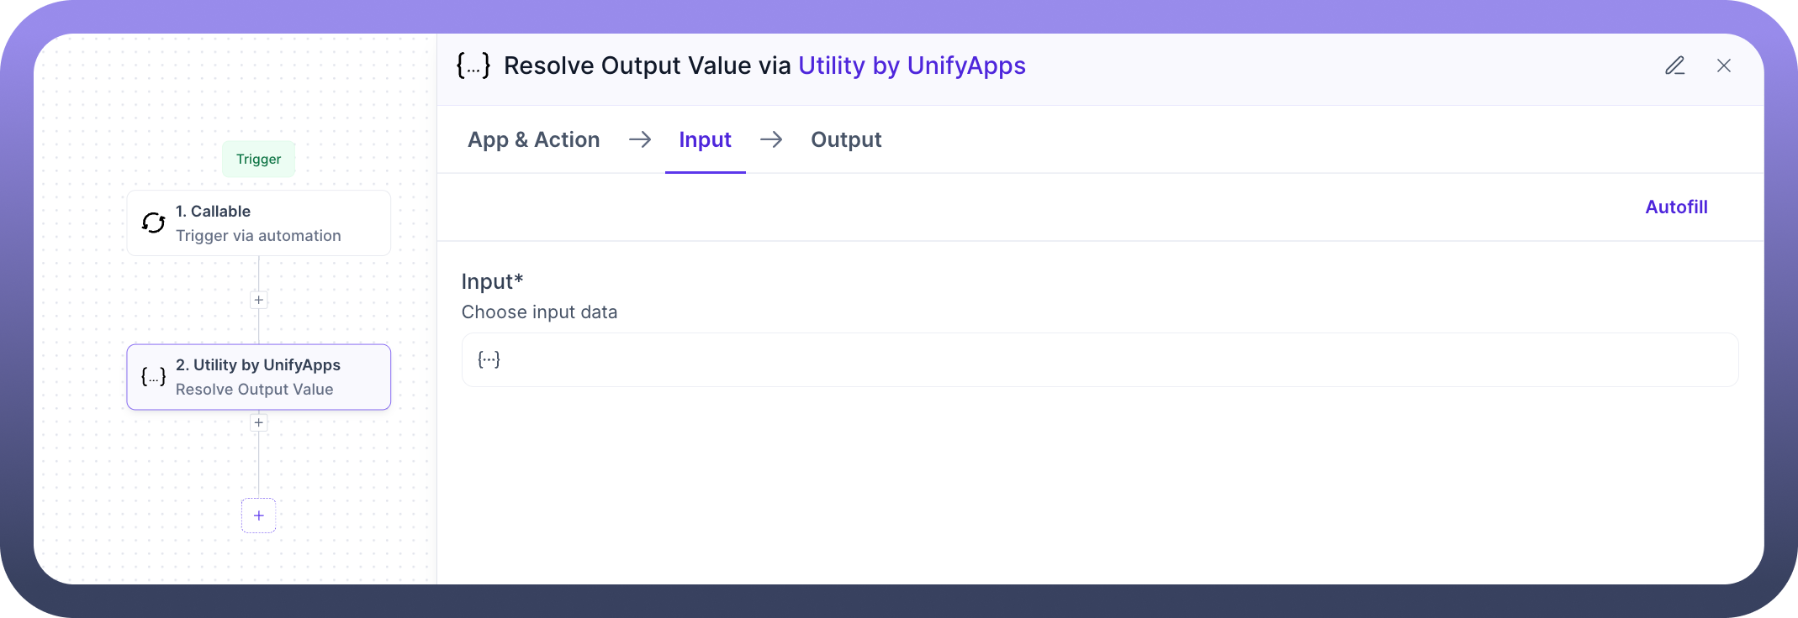Screen dimensions: 1798x618
Task: Close the Resolve Output Value panel
Action: [x=1723, y=65]
